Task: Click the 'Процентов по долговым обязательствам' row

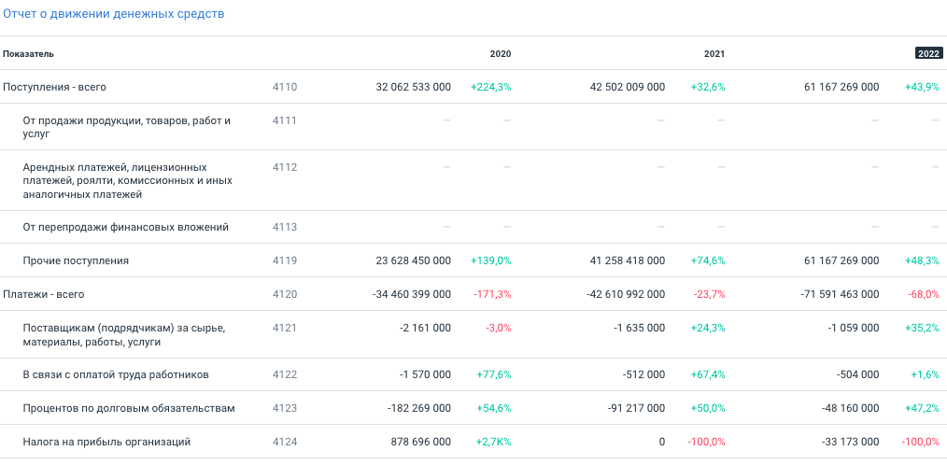Action: pos(128,408)
